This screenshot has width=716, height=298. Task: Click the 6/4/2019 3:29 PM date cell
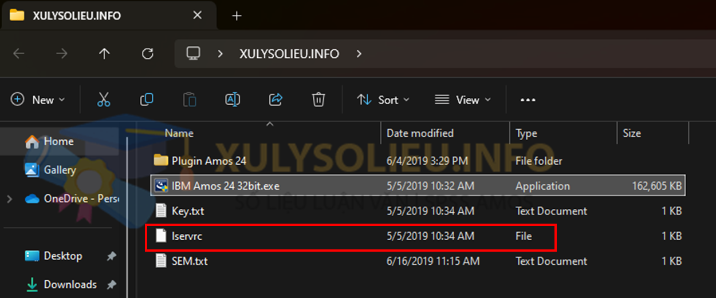coord(427,161)
